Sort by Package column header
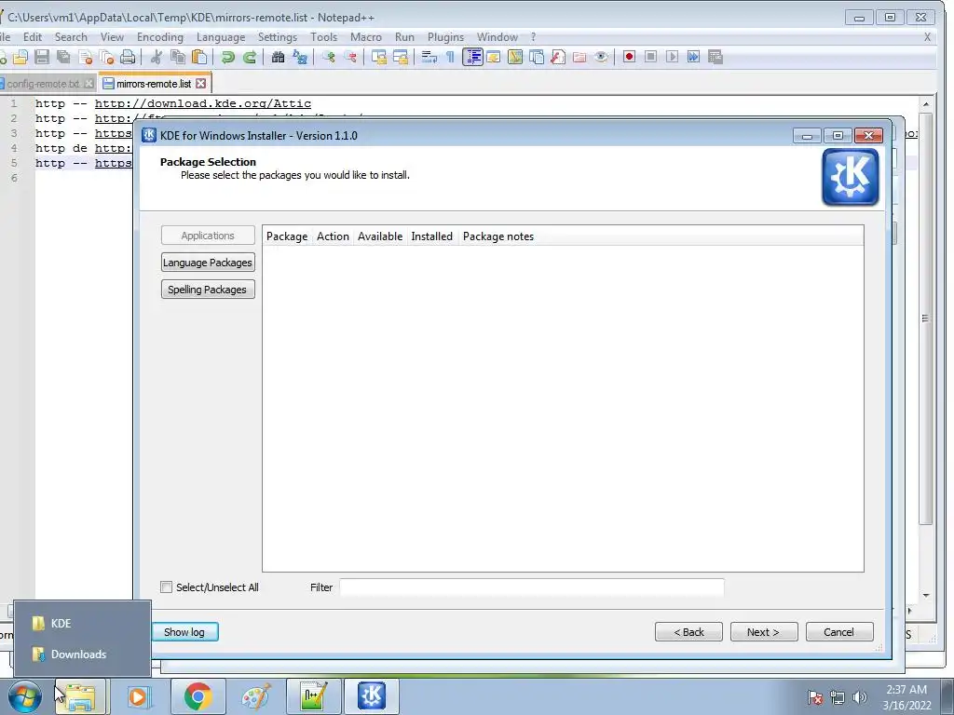Screen dimensions: 954x715 click(287, 236)
